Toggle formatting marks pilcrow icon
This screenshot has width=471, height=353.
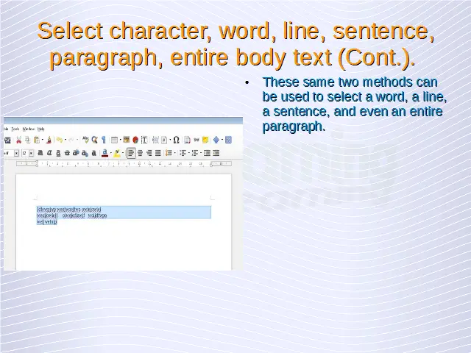click(104, 139)
